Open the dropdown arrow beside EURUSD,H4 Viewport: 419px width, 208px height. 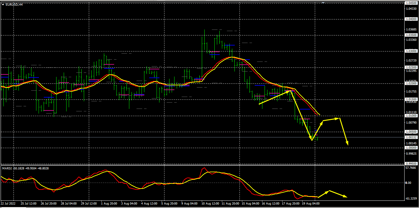pyautogui.click(x=3, y=4)
